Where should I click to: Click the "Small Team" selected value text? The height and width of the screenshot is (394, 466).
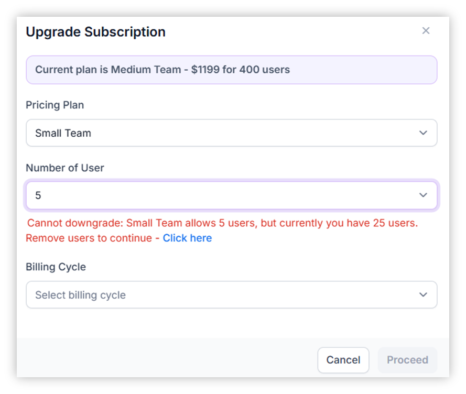(63, 133)
